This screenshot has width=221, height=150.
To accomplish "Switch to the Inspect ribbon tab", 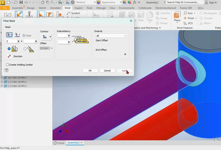I will (78, 8).
